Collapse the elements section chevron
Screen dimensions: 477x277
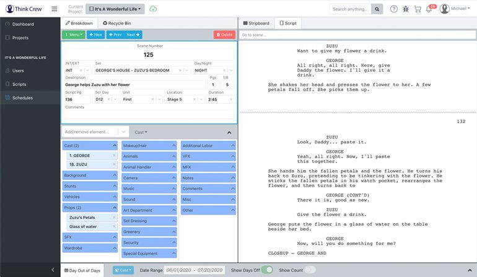[229, 132]
